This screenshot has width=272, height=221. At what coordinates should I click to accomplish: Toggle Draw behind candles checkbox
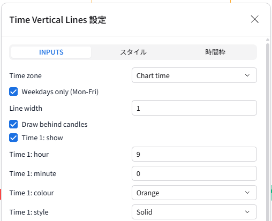[13, 124]
